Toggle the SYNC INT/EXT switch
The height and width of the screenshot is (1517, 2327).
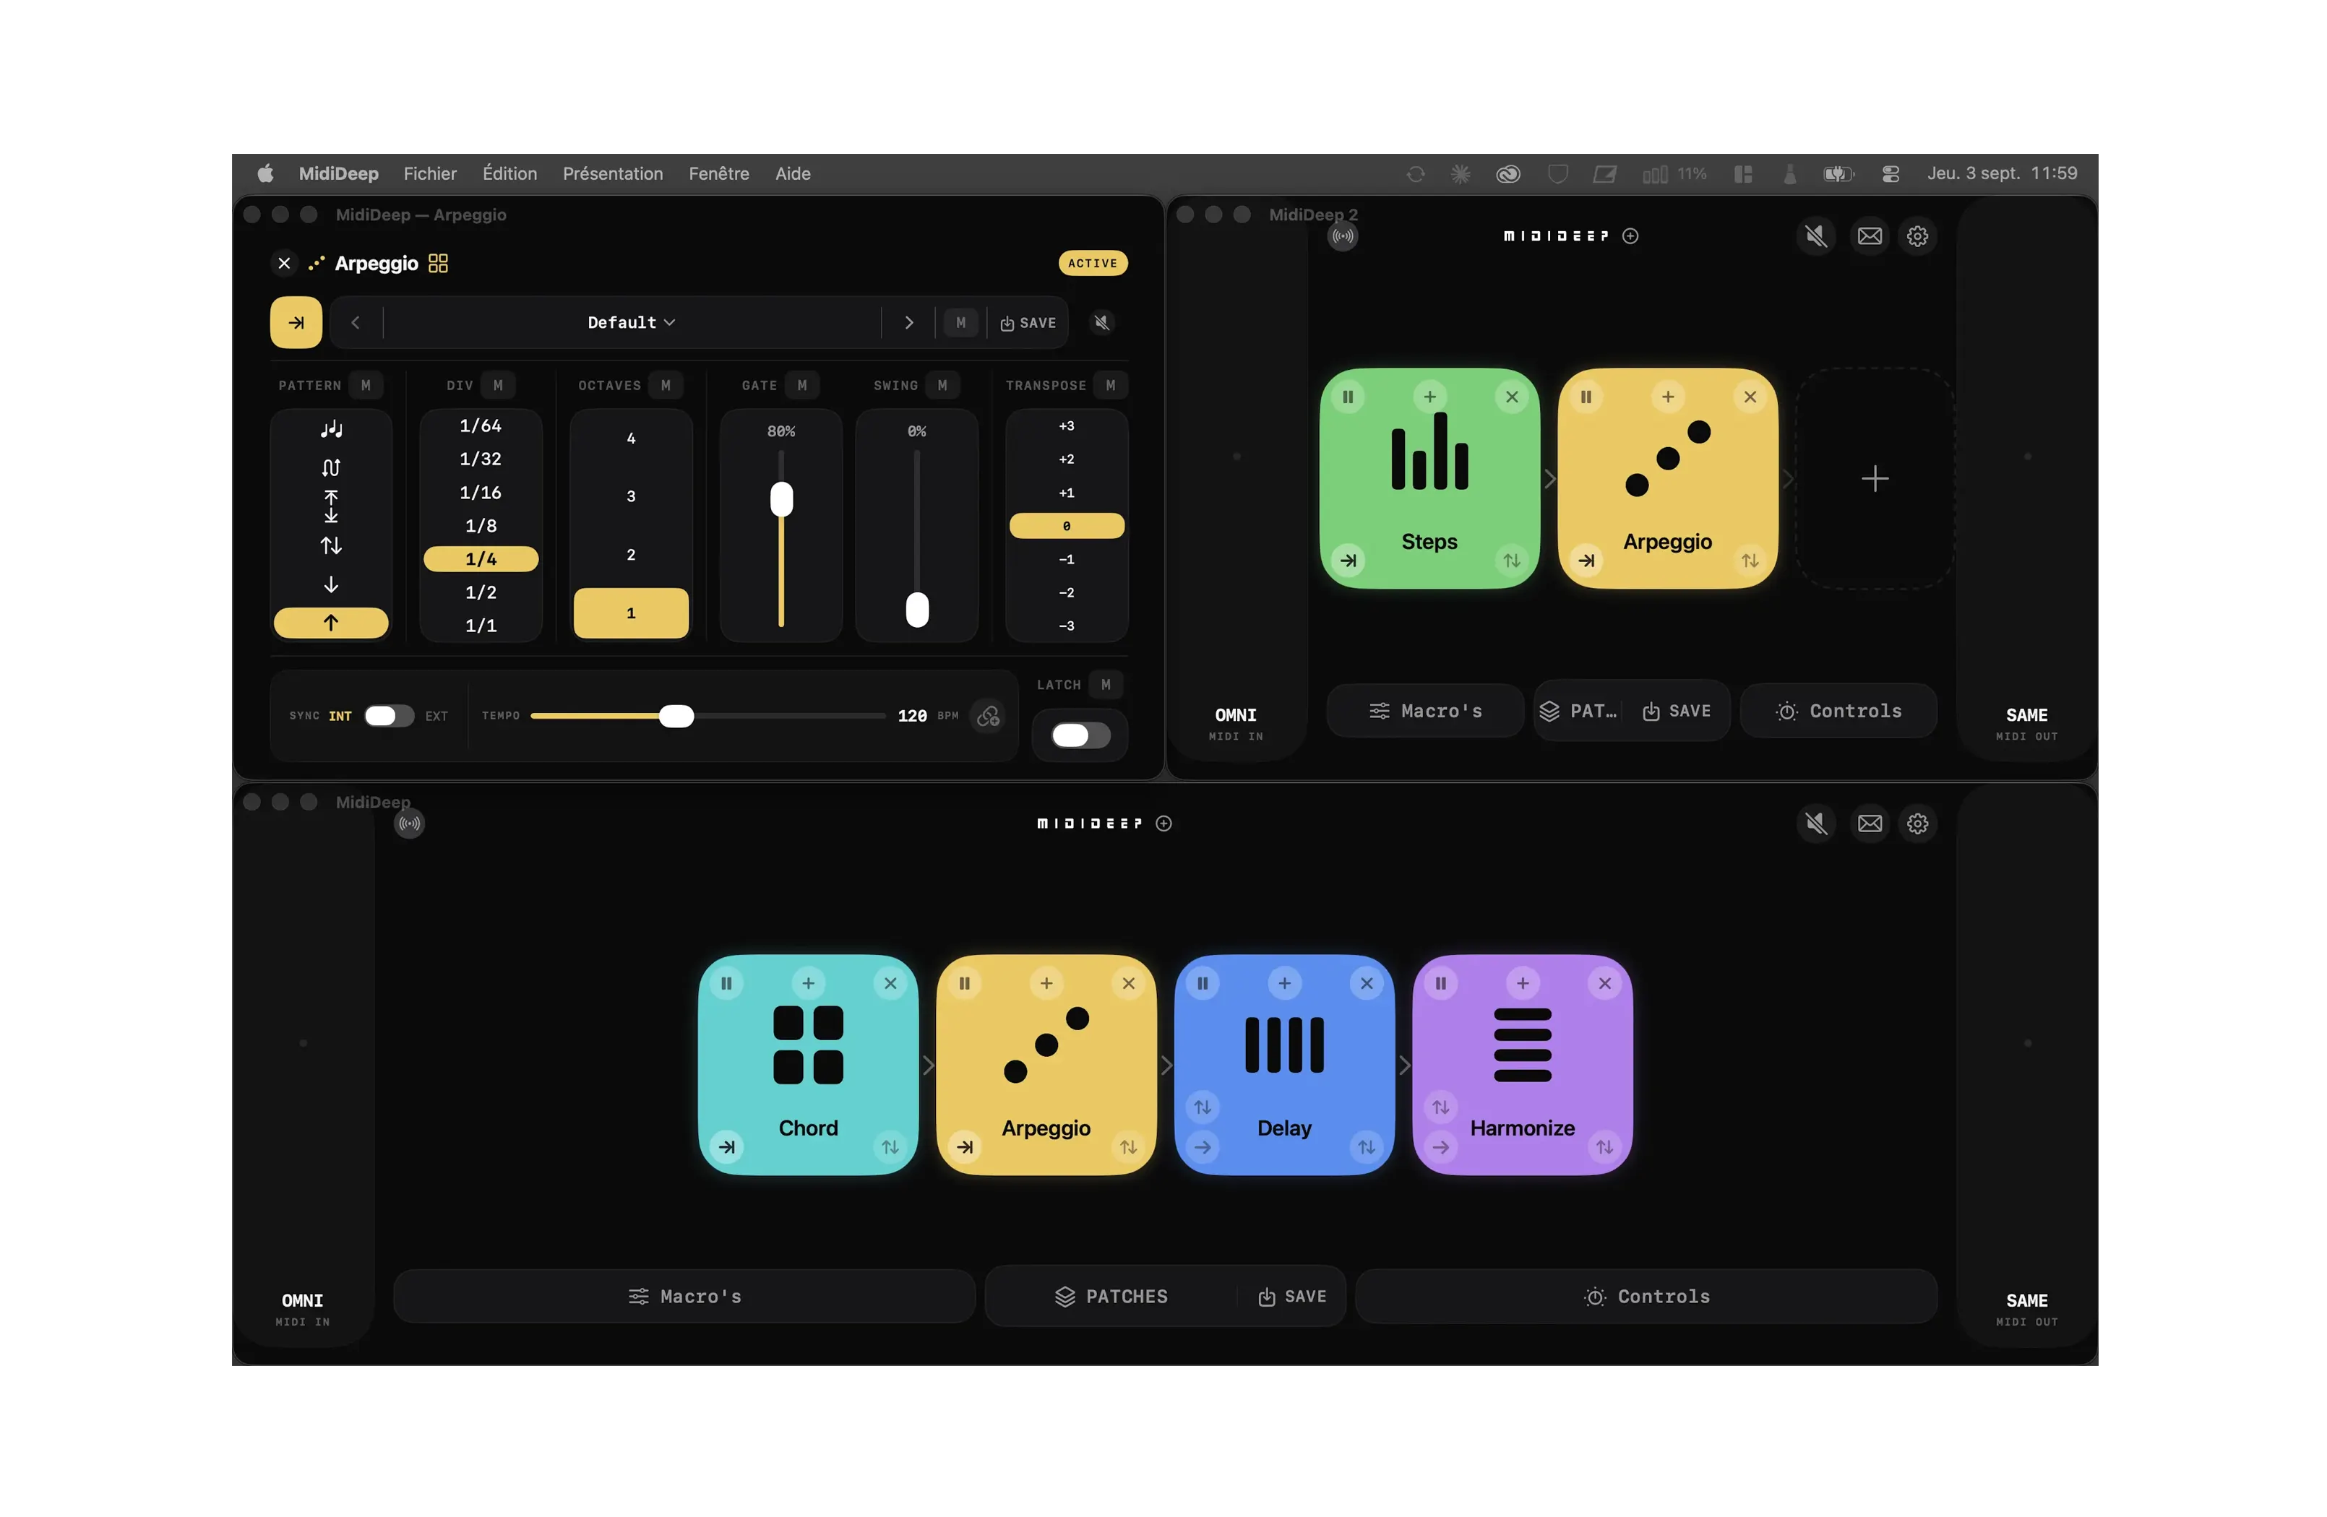click(x=389, y=717)
